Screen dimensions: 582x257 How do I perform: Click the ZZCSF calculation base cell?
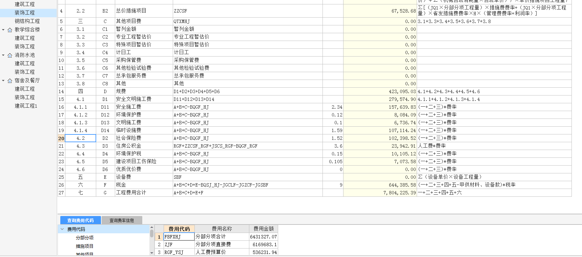[x=248, y=11]
